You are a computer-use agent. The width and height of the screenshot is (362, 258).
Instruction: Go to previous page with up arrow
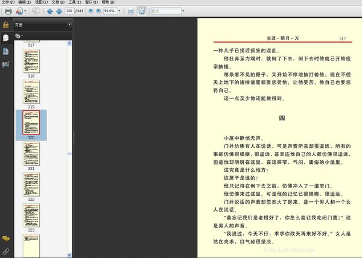[50, 11]
